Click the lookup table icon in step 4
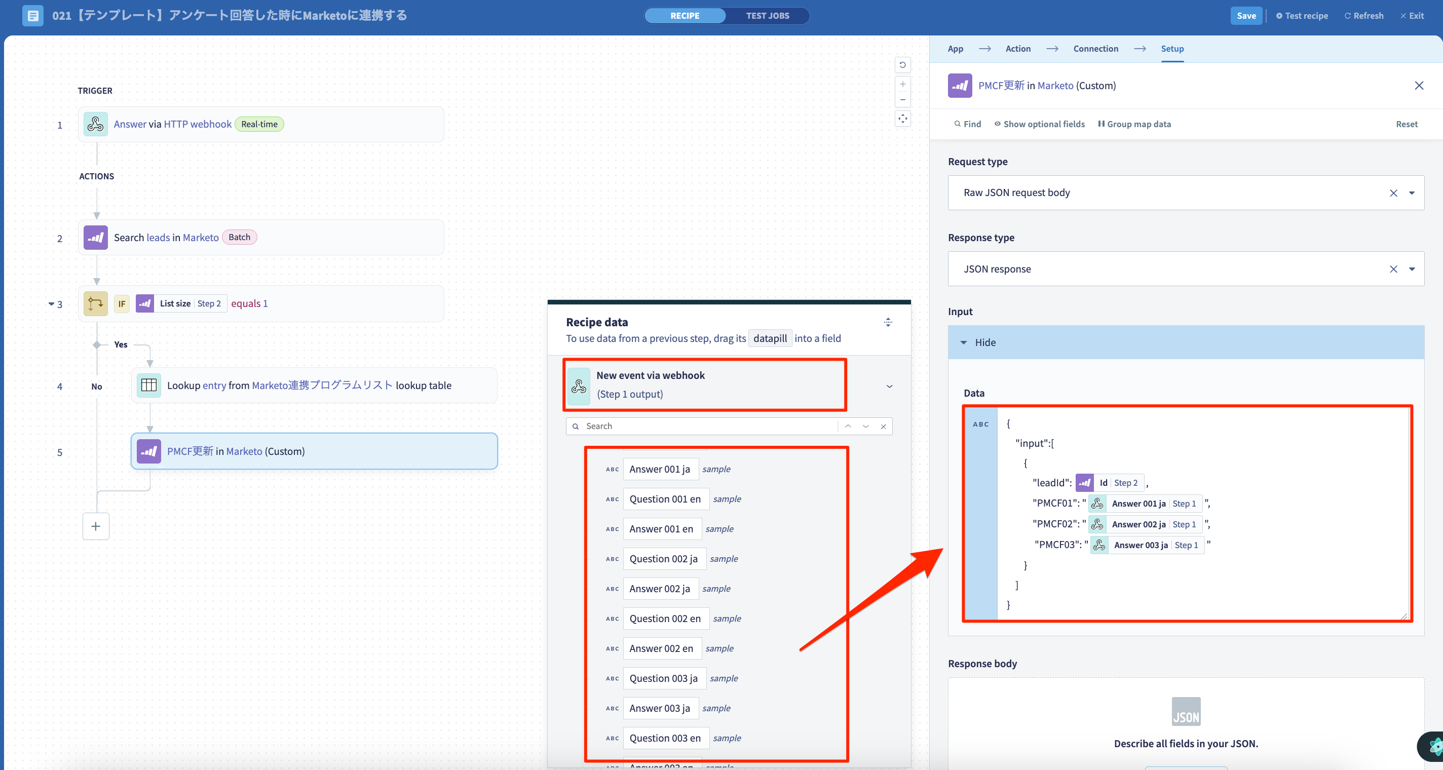 [x=149, y=386]
